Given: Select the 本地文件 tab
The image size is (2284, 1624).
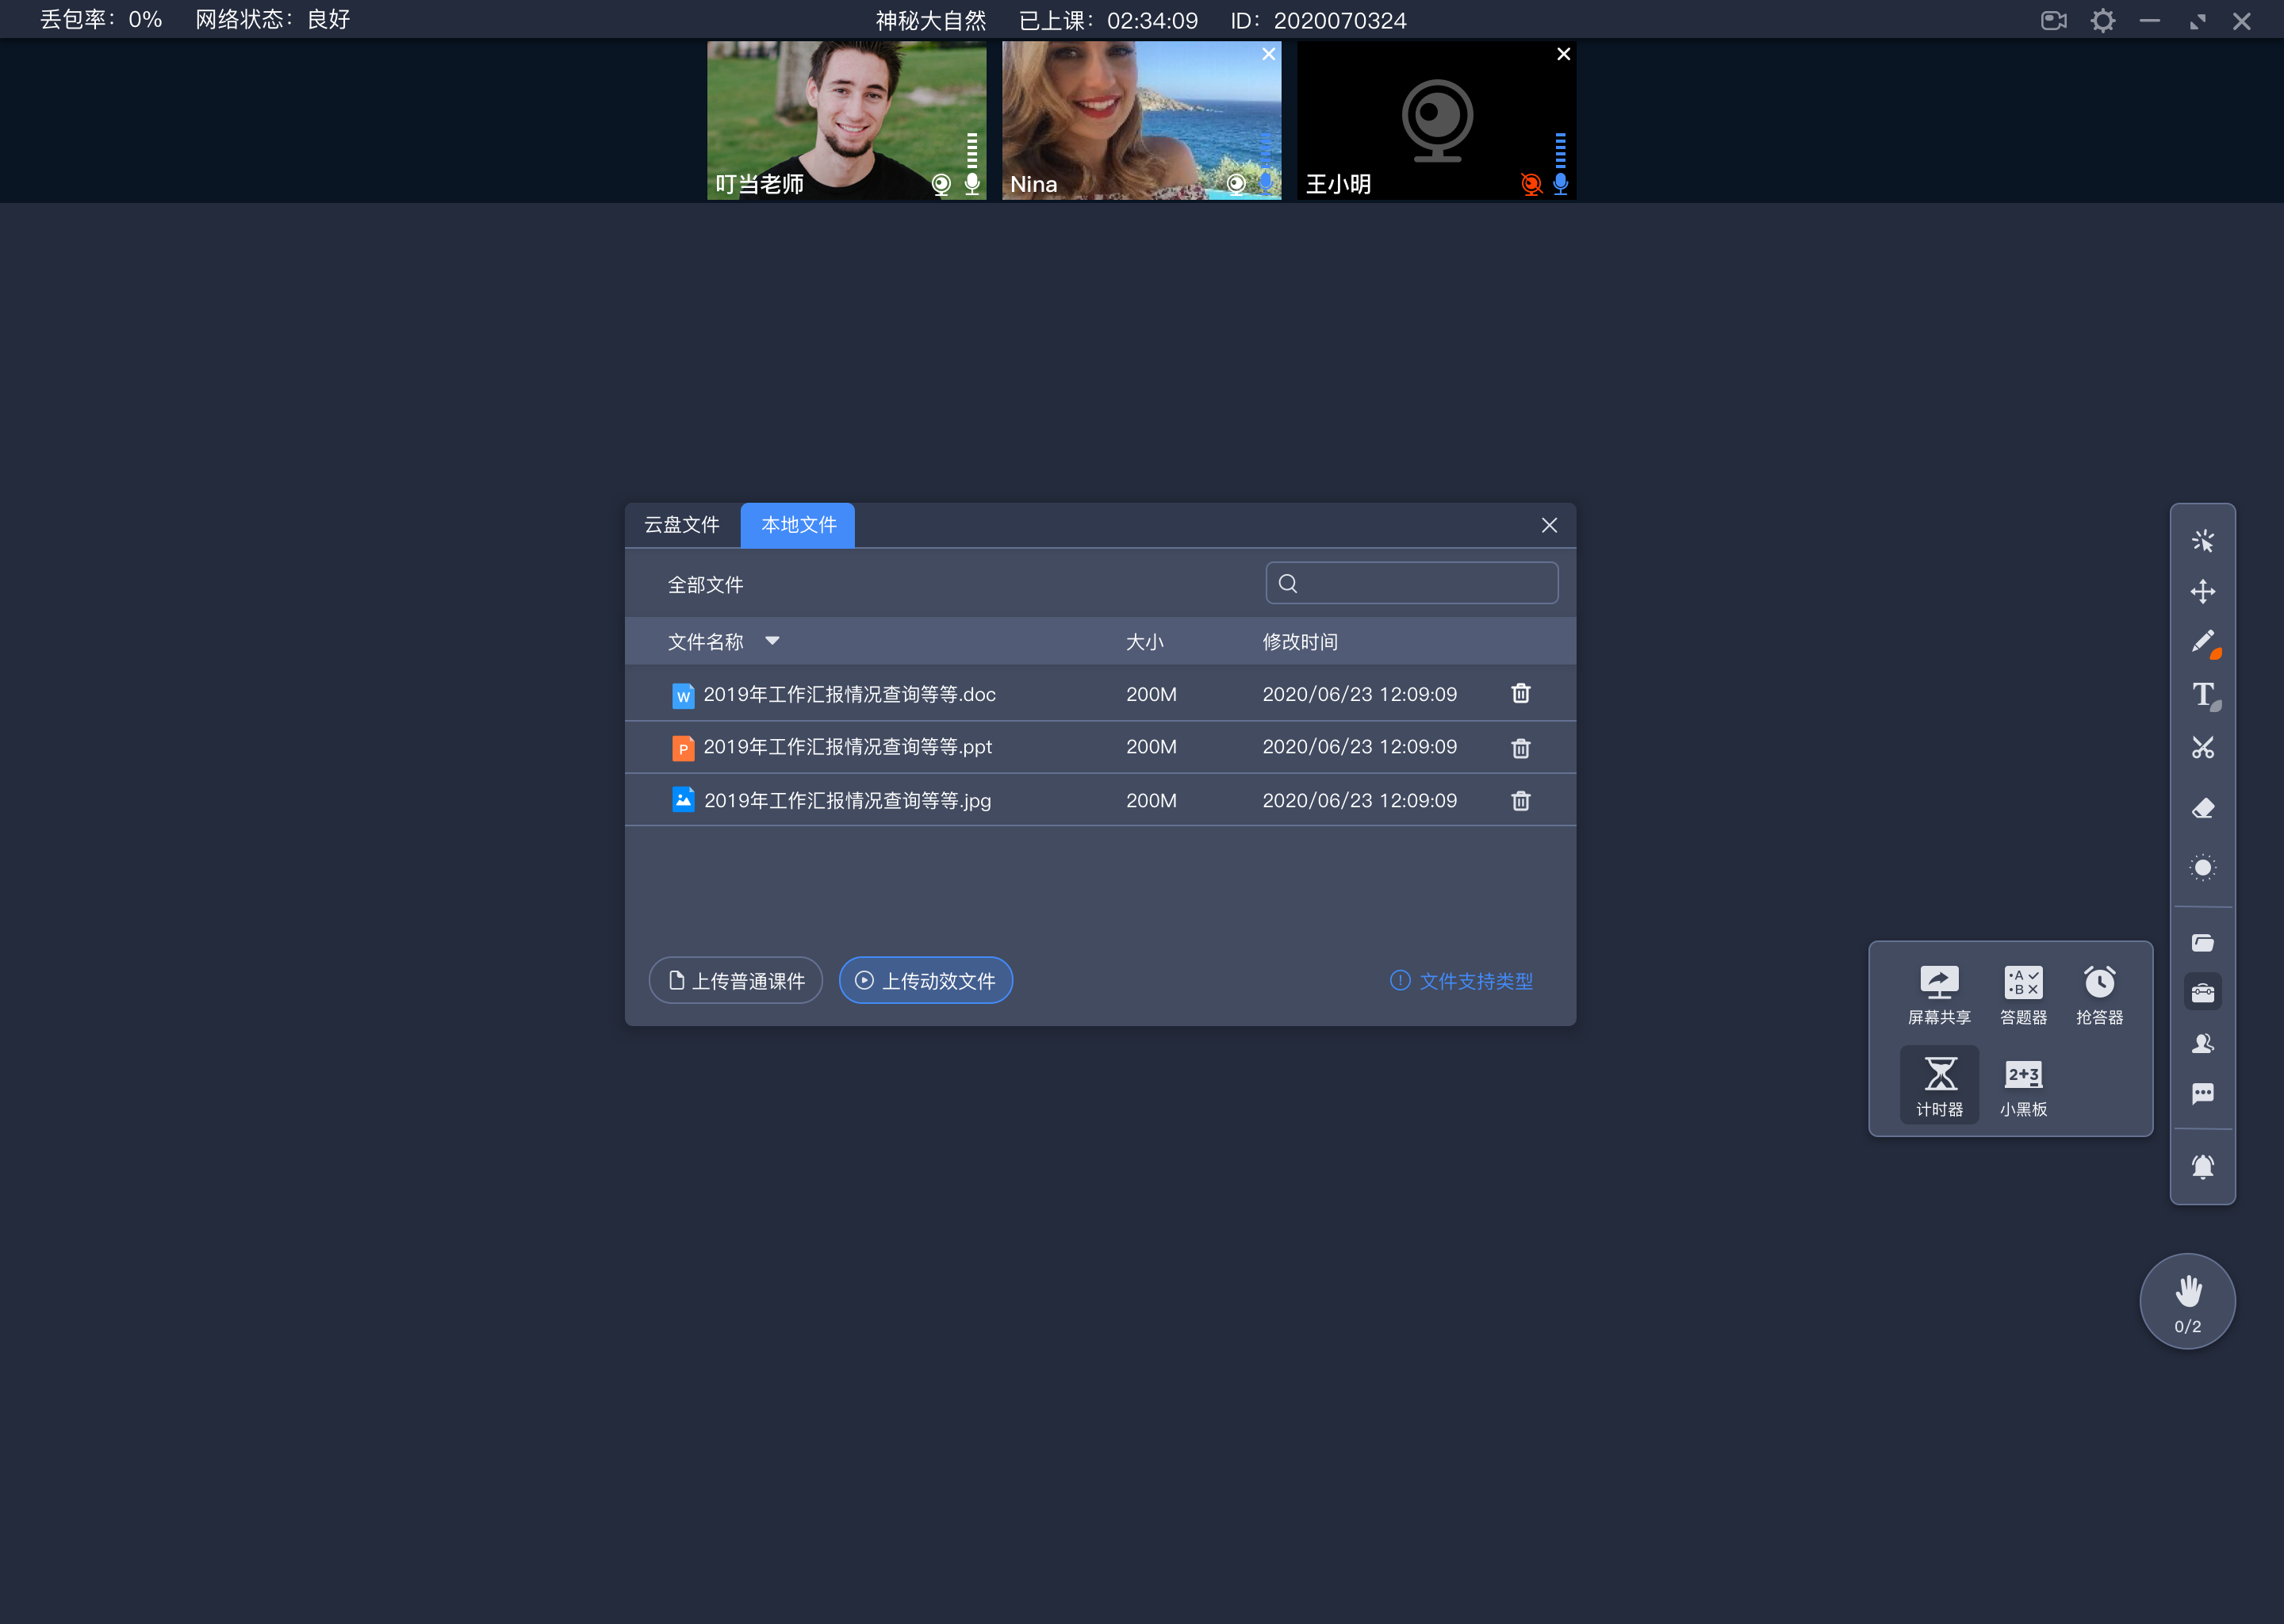Looking at the screenshot, I should pyautogui.click(x=798, y=524).
